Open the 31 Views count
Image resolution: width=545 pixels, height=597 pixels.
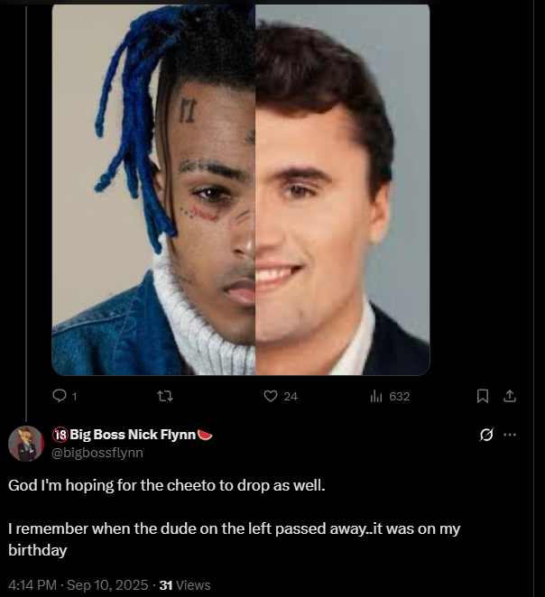pos(185,584)
